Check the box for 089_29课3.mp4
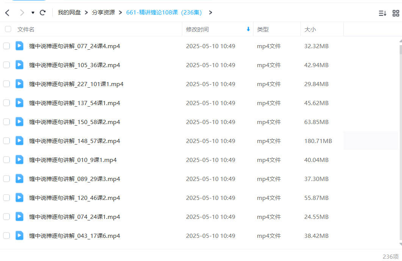The image size is (402, 261). click(6, 179)
